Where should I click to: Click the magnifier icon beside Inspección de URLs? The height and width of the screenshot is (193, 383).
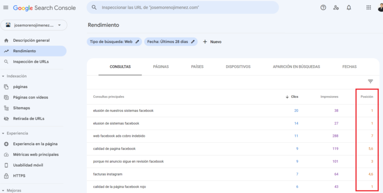click(x=6, y=62)
